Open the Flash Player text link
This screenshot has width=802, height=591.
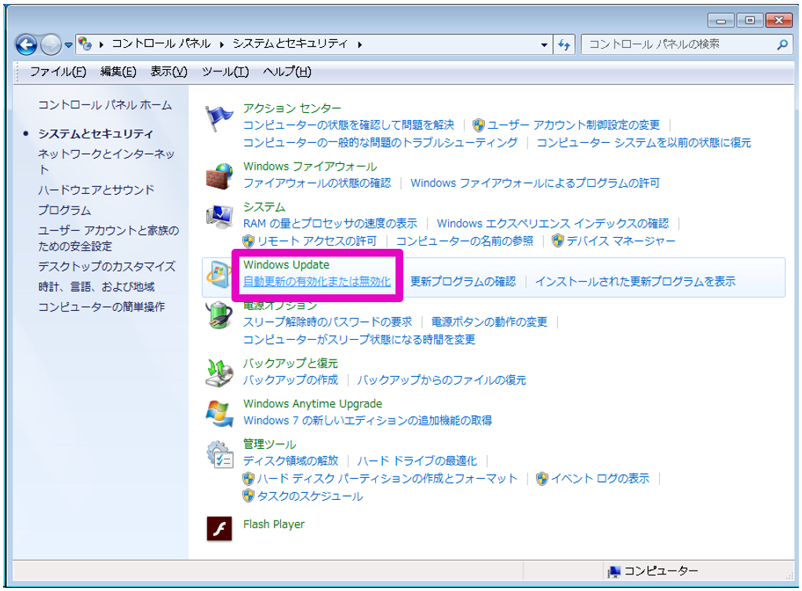274,524
